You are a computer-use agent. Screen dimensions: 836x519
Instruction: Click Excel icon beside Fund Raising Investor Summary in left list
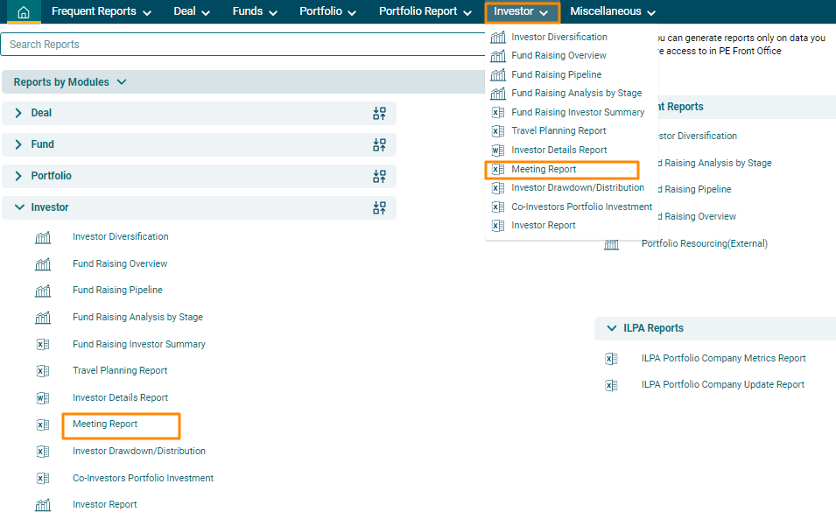[43, 345]
